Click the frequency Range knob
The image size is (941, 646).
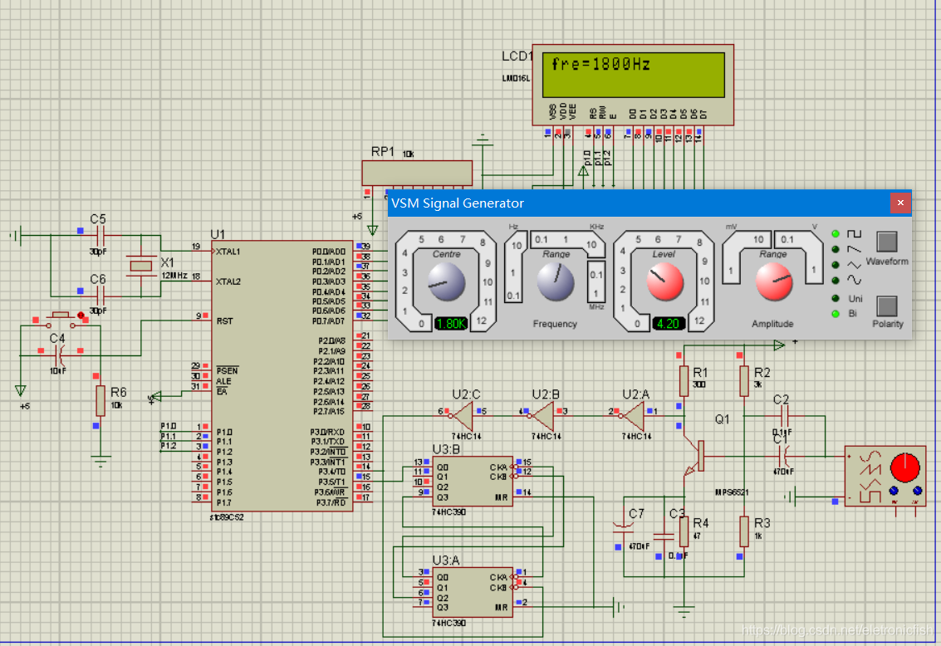tap(556, 282)
